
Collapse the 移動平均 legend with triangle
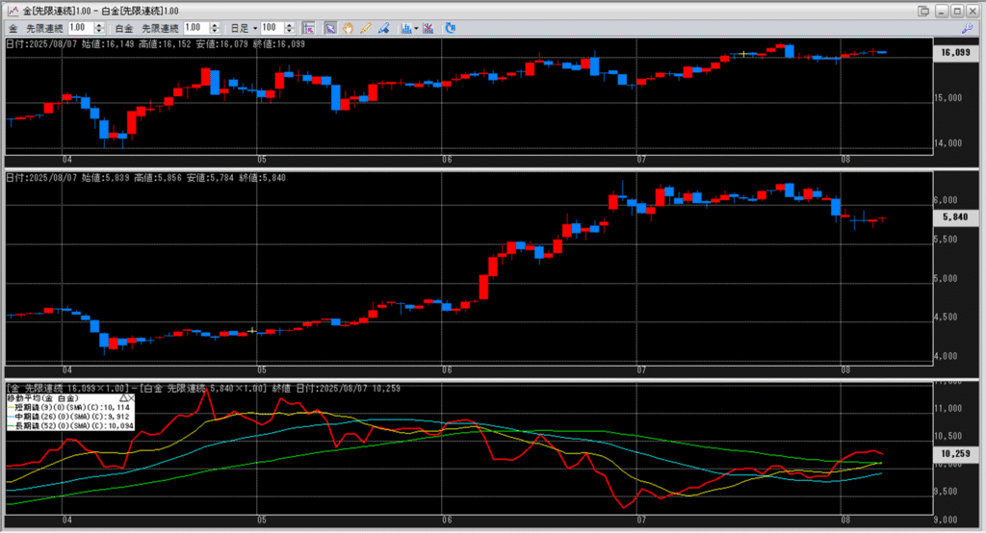[x=122, y=396]
